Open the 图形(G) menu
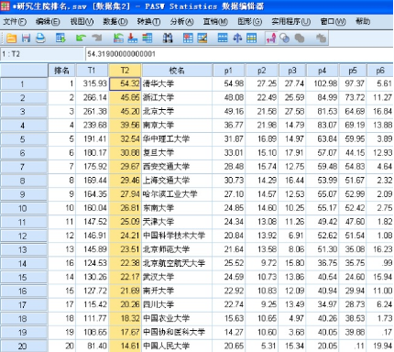This screenshot has height=352, width=394. [249, 22]
